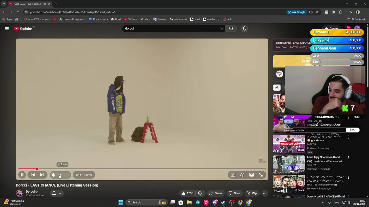Viewport: 369px width, 207px height.
Task: Share the video
Action: [215, 193]
